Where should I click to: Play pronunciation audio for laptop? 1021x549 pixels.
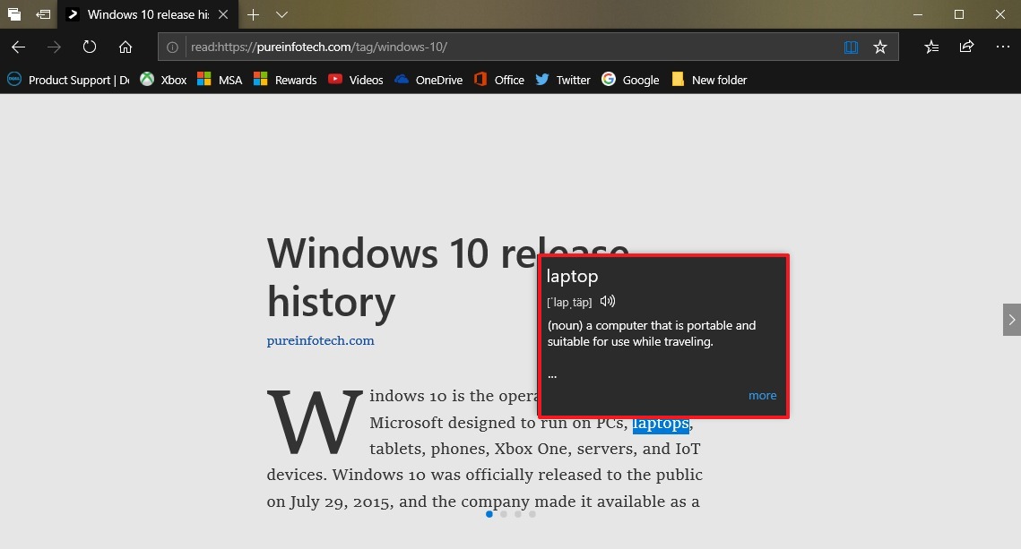coord(608,301)
